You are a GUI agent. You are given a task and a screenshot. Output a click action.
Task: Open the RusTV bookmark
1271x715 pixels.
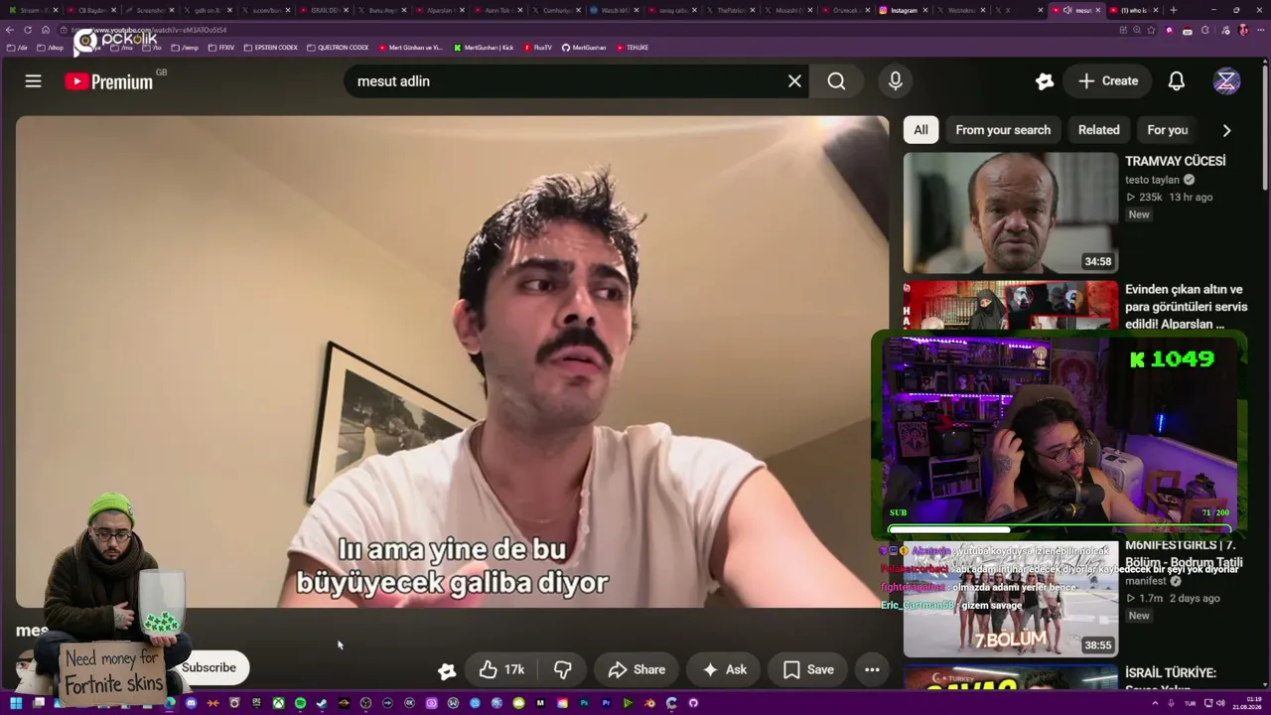tap(537, 48)
